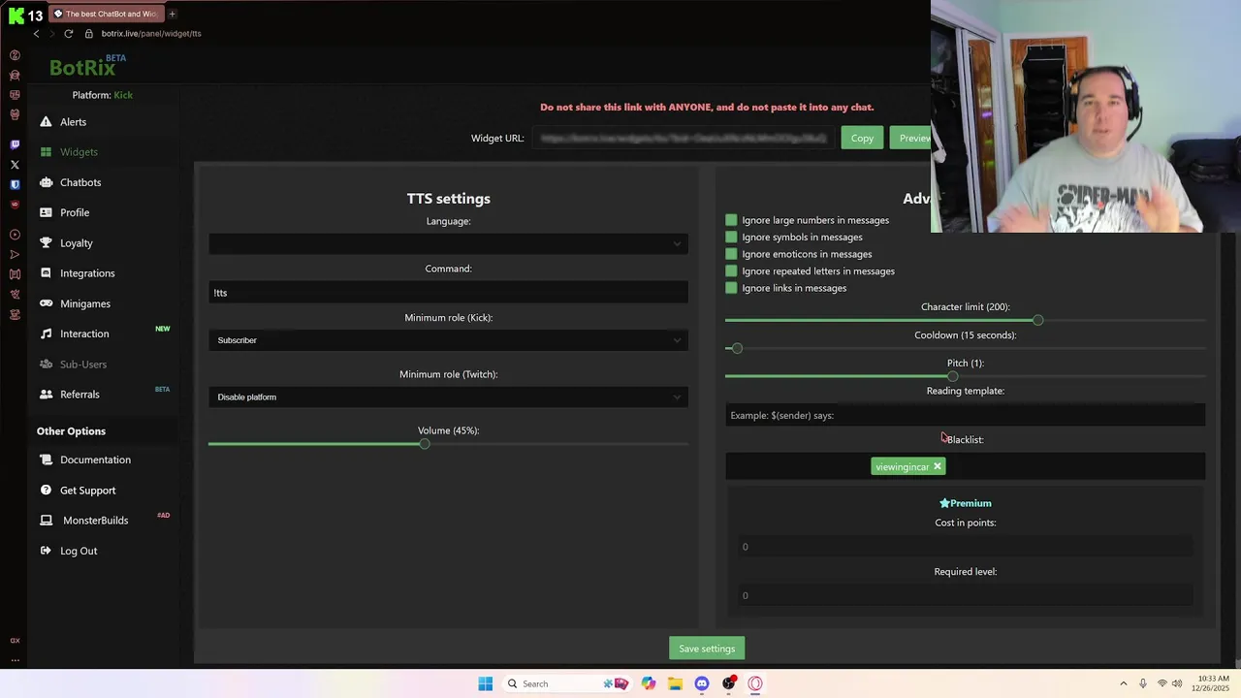Toggle Ignore repeated letters in messages
Image resolution: width=1241 pixels, height=698 pixels.
(731, 271)
